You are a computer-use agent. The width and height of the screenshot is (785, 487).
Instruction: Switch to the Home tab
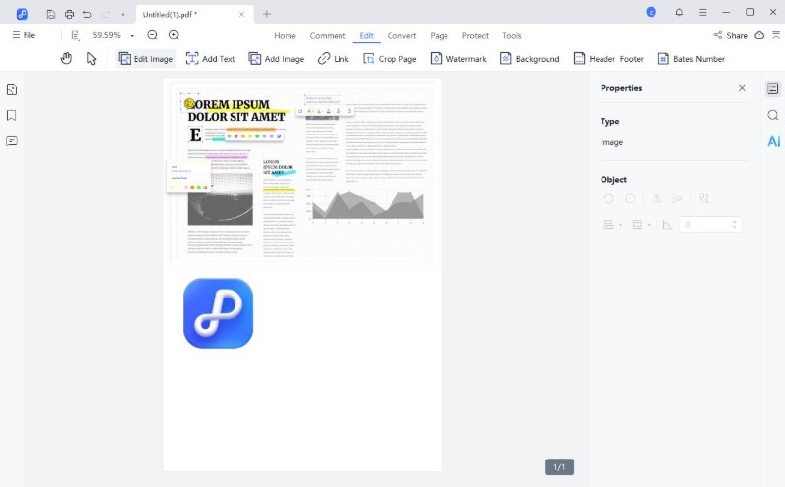285,36
